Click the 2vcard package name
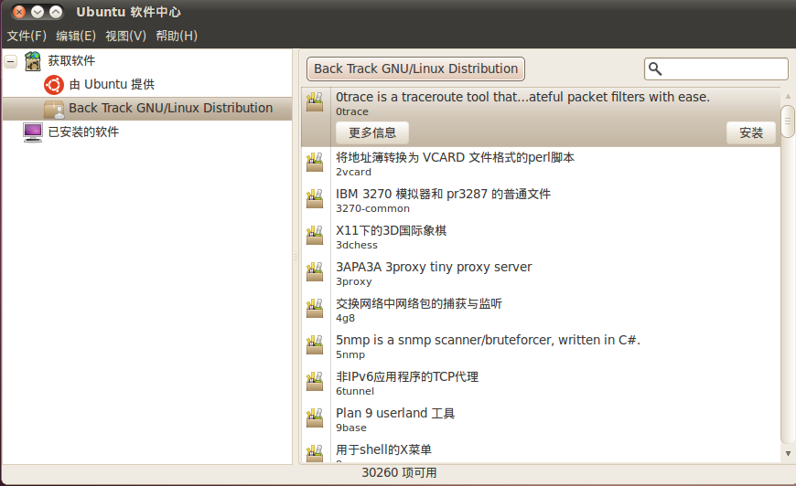Viewport: 796px width, 486px height. pos(353,172)
